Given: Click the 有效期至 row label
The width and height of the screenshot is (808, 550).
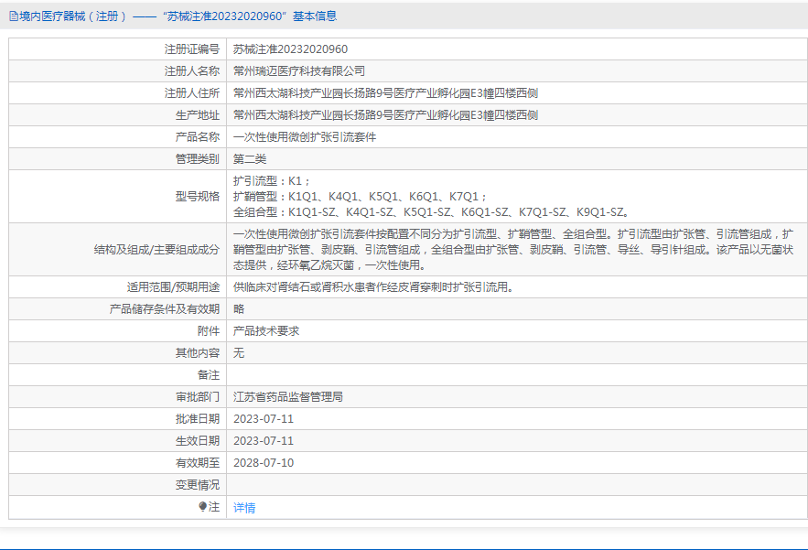Looking at the screenshot, I should (198, 463).
